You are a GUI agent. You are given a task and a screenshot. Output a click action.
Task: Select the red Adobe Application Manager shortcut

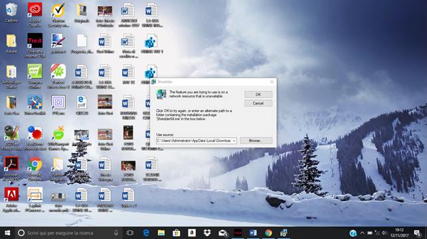(x=11, y=200)
